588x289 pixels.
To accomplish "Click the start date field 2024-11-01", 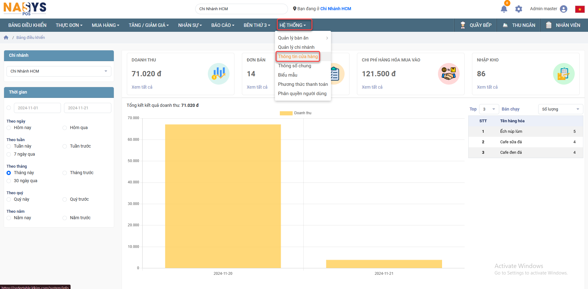I will tap(37, 108).
